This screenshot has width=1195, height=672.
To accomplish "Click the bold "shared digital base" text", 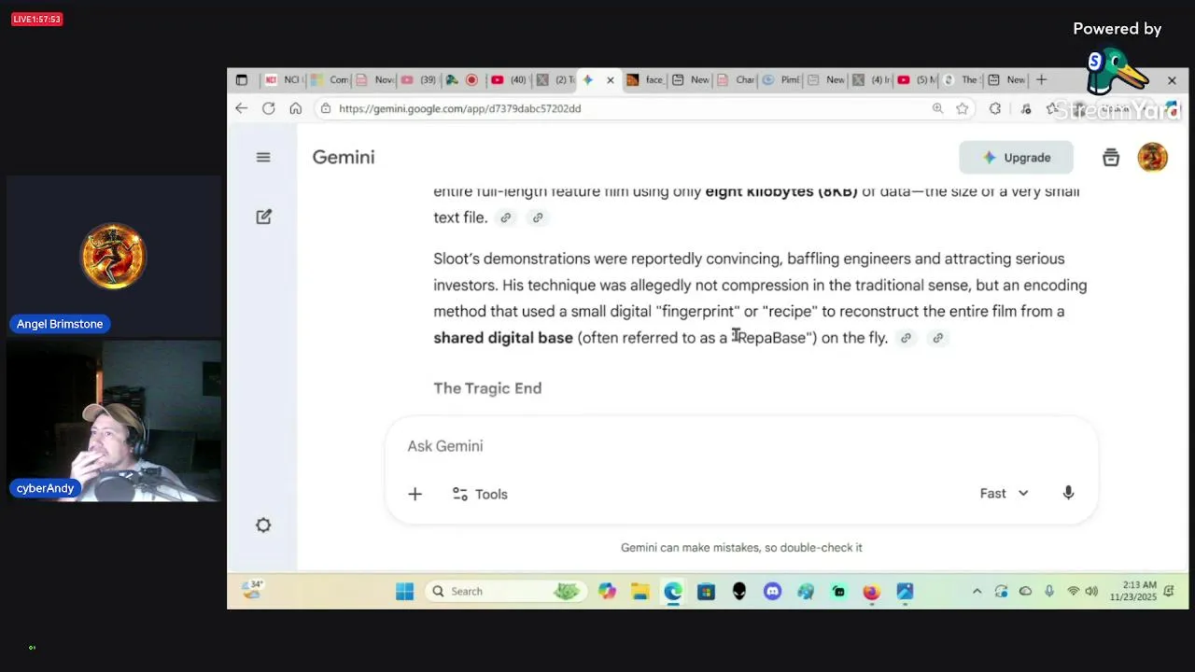I will point(503,338).
